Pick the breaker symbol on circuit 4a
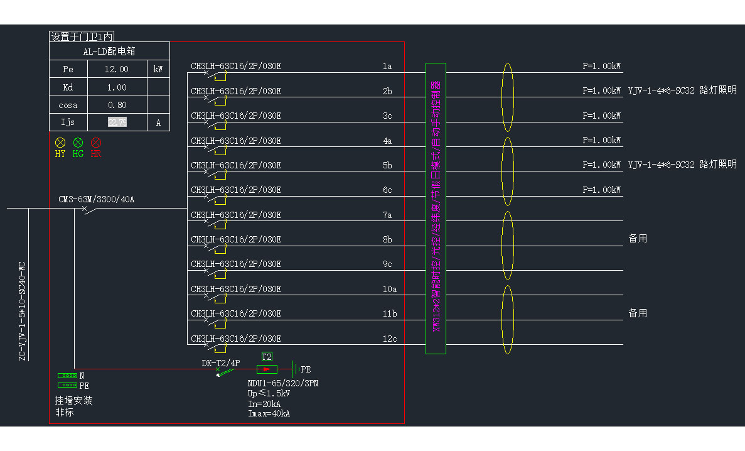Image resolution: width=745 pixels, height=451 pixels. [215, 149]
